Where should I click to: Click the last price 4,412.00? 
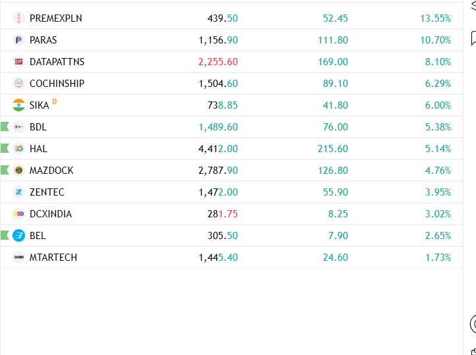tap(218, 149)
